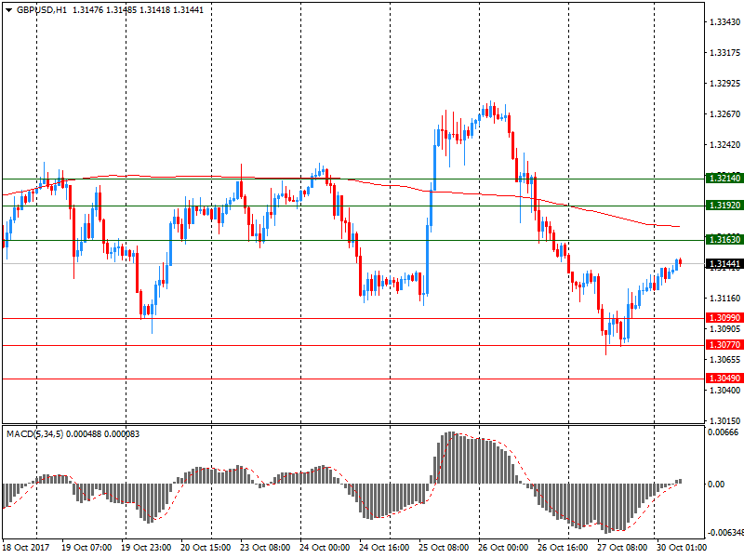Click the 25 Oct 08:00 time label
Screen dimensions: 744x558
coord(444,548)
